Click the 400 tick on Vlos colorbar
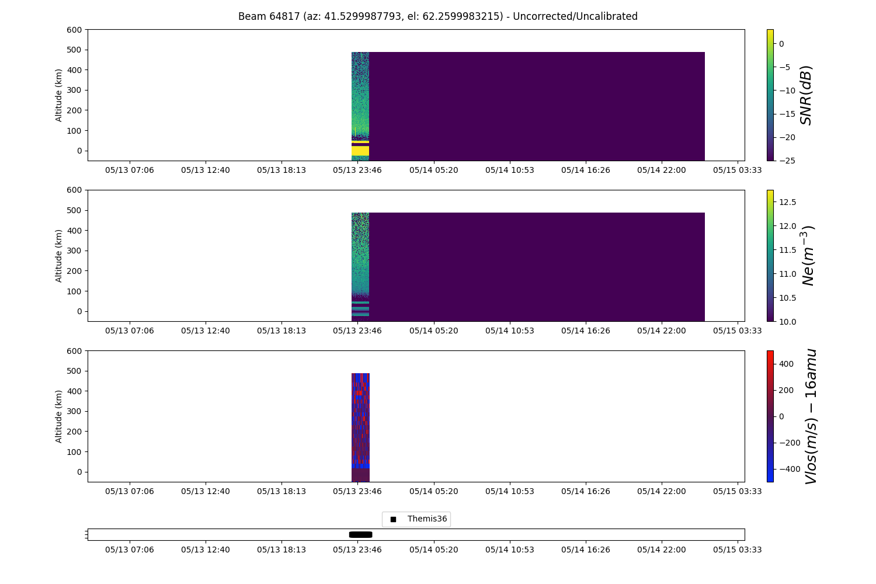This screenshot has width=876, height=584. 786,364
